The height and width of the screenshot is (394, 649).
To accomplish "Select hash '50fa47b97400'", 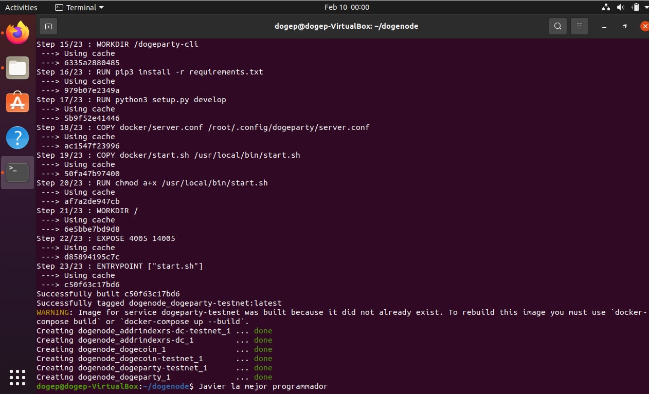I will coord(92,174).
